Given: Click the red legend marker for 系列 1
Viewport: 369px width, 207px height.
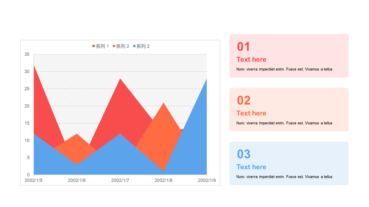Looking at the screenshot, I should point(93,46).
